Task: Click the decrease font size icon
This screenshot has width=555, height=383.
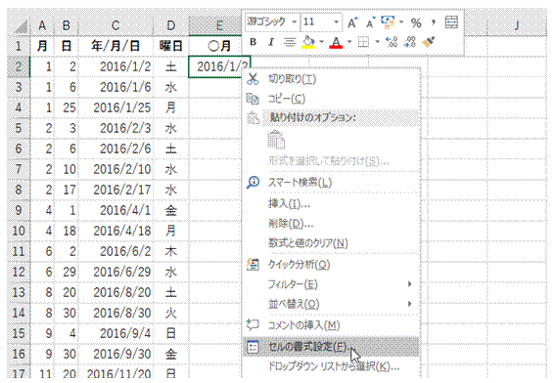Action: 370,22
